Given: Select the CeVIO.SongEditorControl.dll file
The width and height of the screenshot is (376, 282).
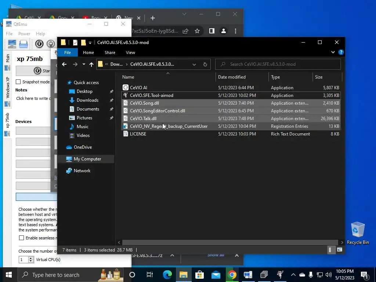Looking at the screenshot, I should tap(157, 111).
